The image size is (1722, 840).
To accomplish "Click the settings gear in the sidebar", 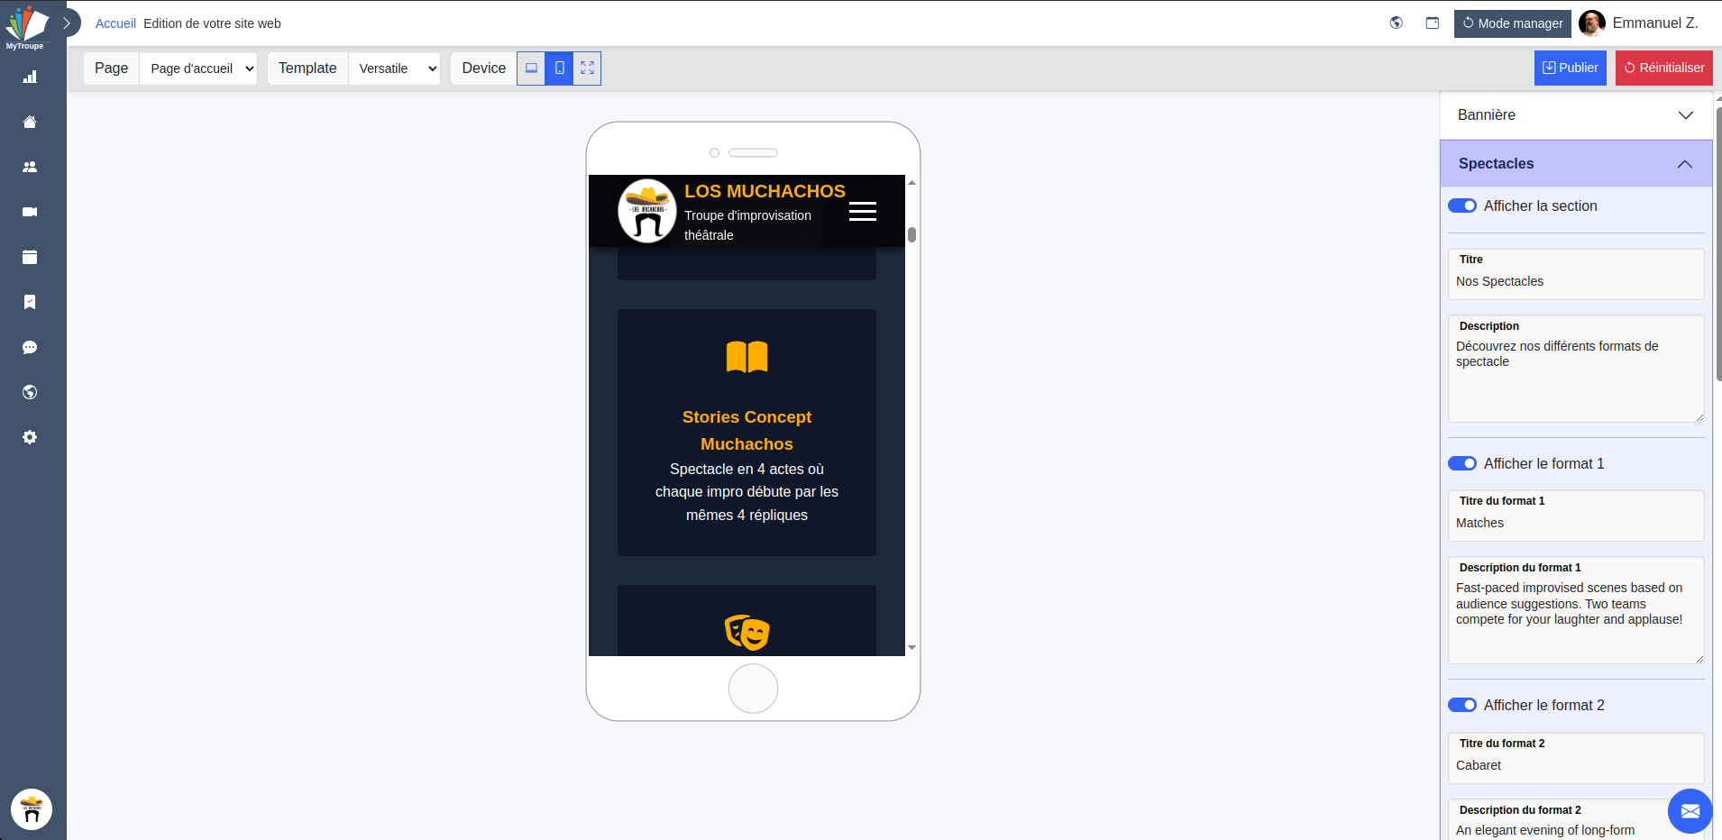I will coord(30,437).
